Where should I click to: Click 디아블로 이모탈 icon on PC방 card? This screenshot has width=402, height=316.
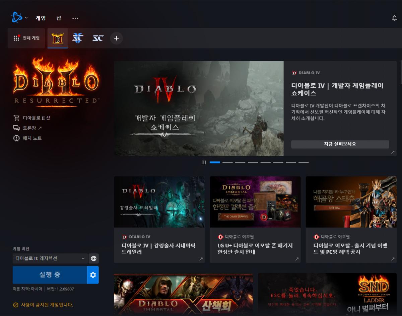coord(316,237)
